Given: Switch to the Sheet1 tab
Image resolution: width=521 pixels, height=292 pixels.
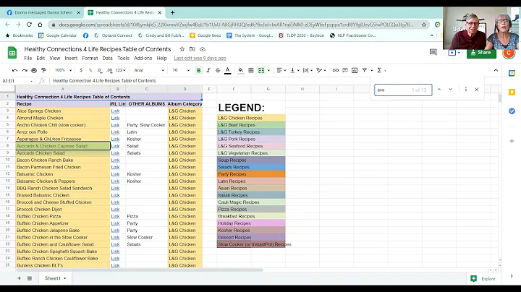Looking at the screenshot, I should pyautogui.click(x=55, y=278).
